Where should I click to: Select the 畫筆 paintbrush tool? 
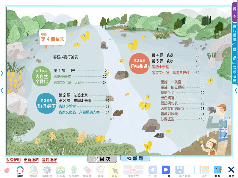[101, 171]
